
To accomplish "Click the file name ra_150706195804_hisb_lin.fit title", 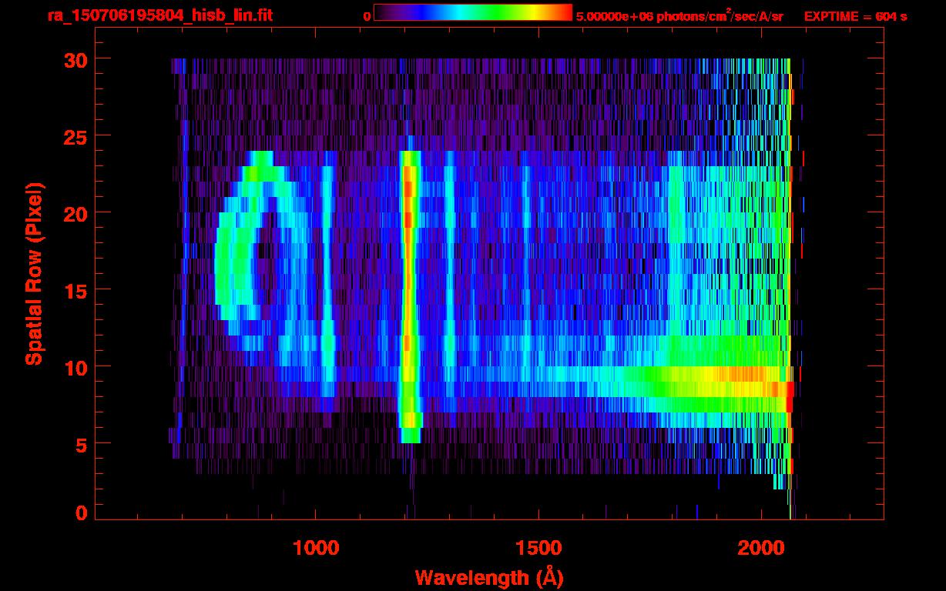I will coord(159,15).
